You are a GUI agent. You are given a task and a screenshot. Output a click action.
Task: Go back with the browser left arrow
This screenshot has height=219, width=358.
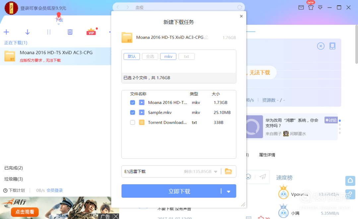click(x=118, y=7)
